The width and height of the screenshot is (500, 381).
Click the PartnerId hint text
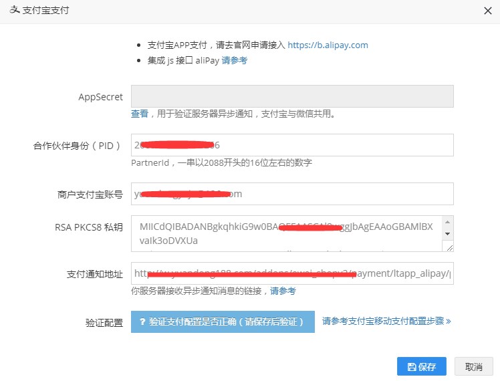[x=221, y=162]
